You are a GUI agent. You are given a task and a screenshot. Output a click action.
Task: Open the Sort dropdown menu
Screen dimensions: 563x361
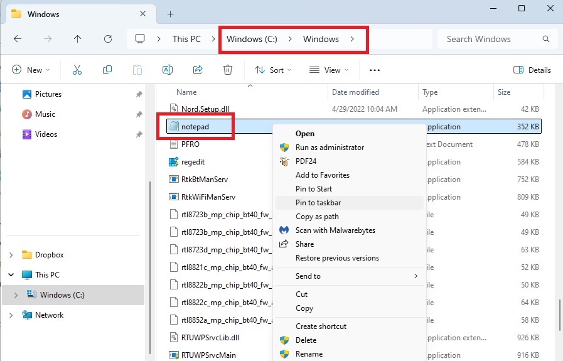click(273, 70)
